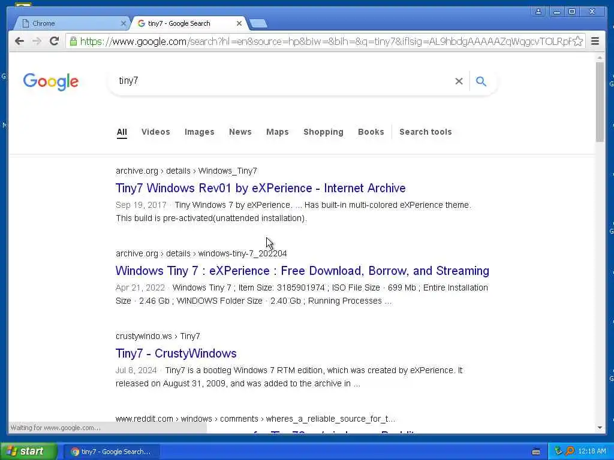The width and height of the screenshot is (614, 460).
Task: Click the page vertical scrollbar thumb
Action: pyautogui.click(x=600, y=102)
